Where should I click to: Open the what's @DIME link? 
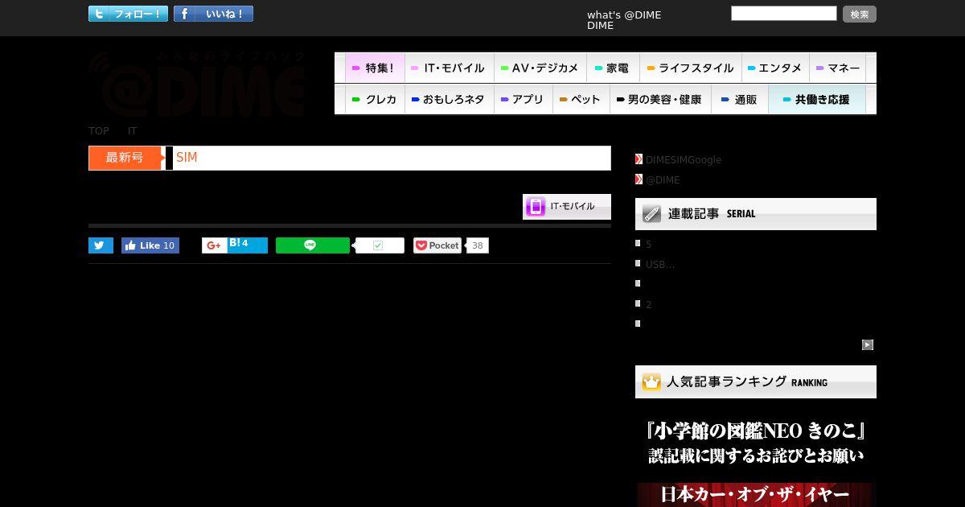tap(624, 14)
